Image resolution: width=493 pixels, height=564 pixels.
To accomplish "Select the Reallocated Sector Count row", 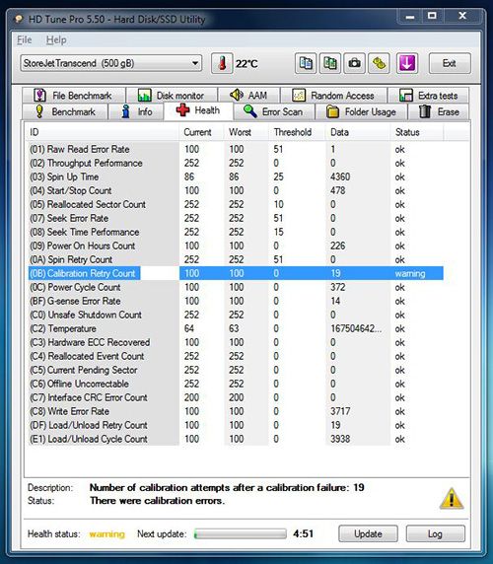I will pos(236,204).
